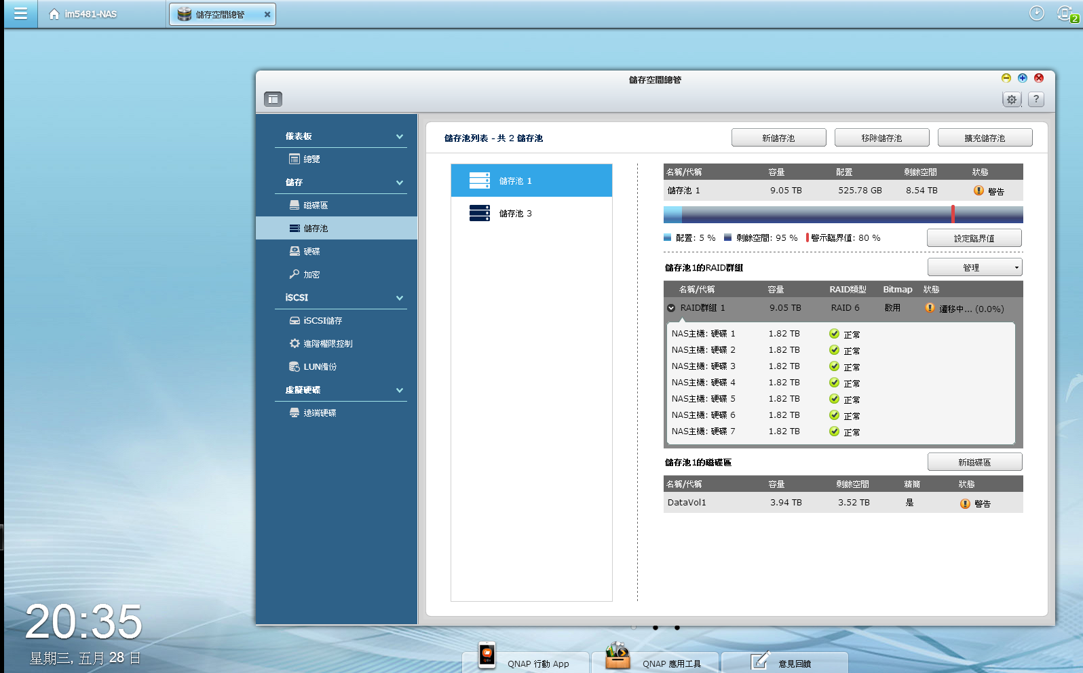Open the external devices notification icon
The width and height of the screenshot is (1083, 673).
(1065, 14)
